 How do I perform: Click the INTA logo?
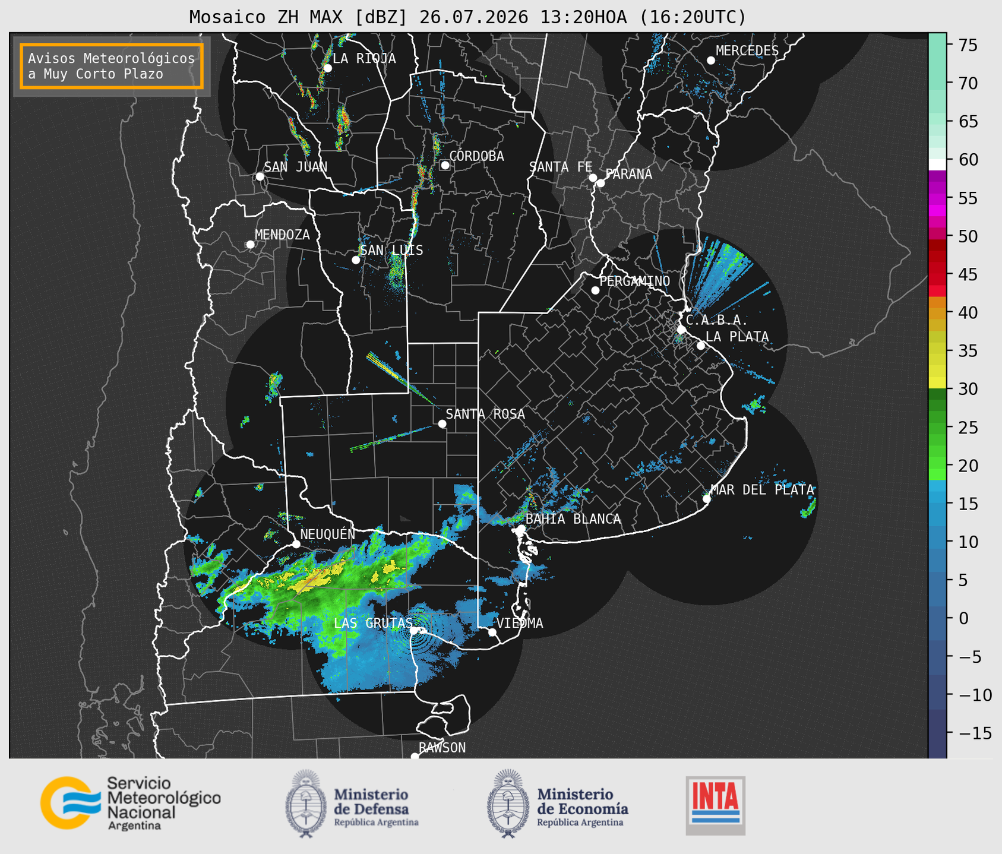716,805
